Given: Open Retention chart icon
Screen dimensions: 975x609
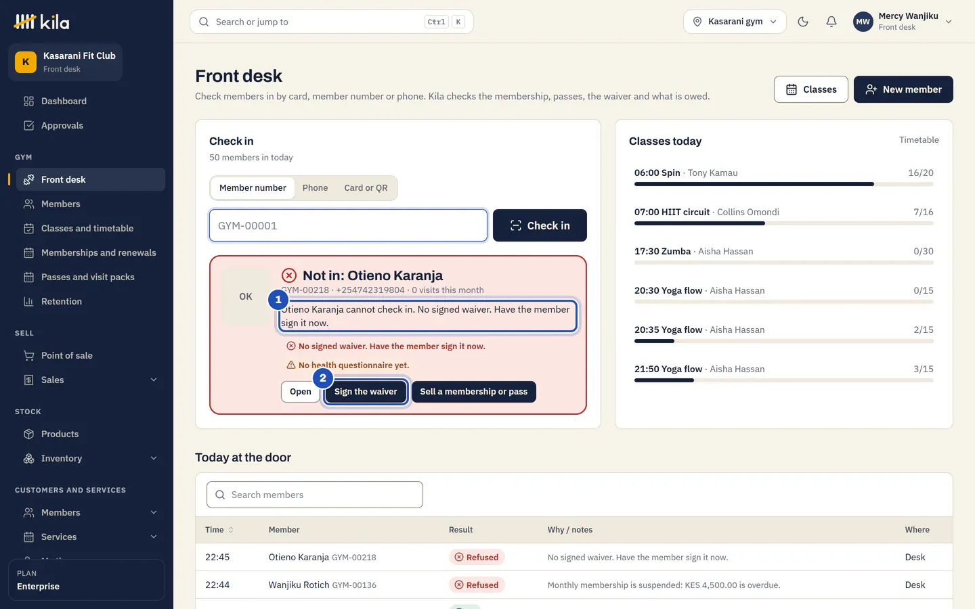Looking at the screenshot, I should pyautogui.click(x=28, y=301).
